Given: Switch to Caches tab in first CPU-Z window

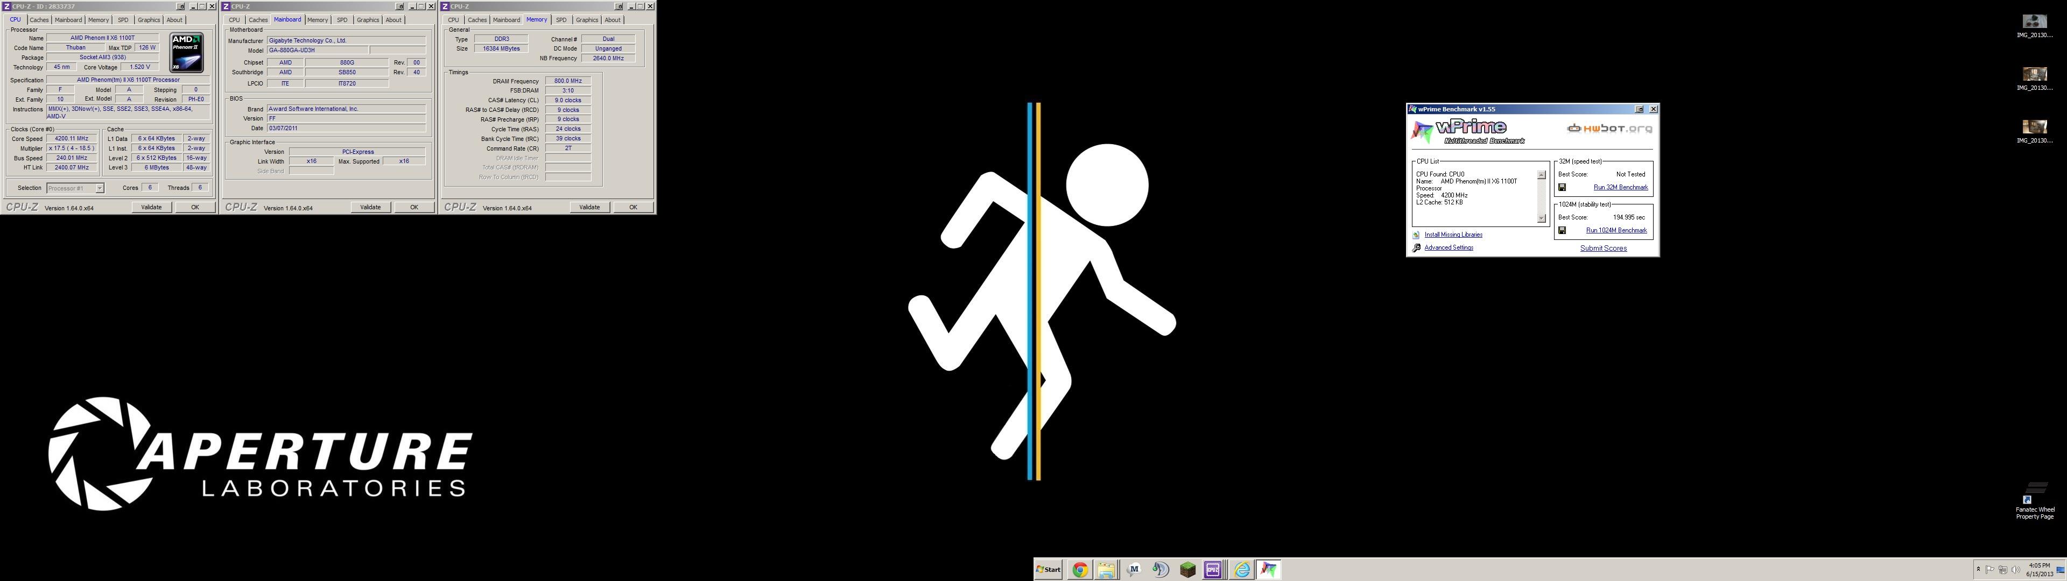Looking at the screenshot, I should [39, 20].
